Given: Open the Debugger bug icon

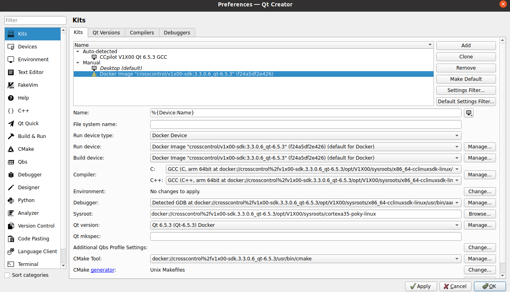Looking at the screenshot, I should coord(11,175).
